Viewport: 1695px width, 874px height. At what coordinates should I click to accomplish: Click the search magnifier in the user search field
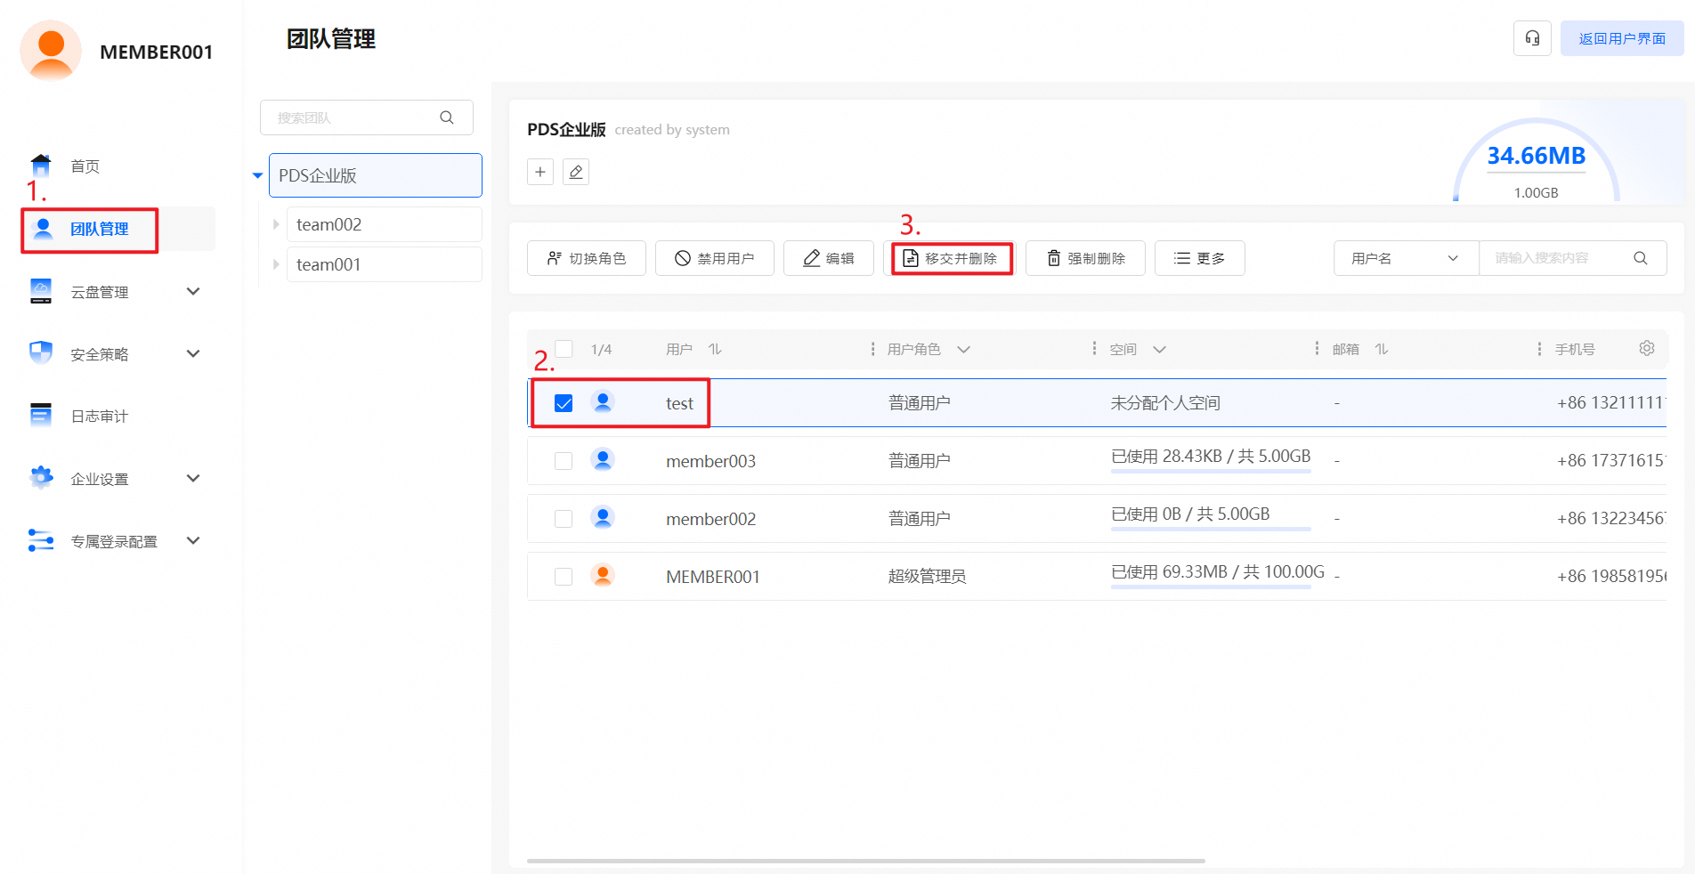coord(1641,258)
